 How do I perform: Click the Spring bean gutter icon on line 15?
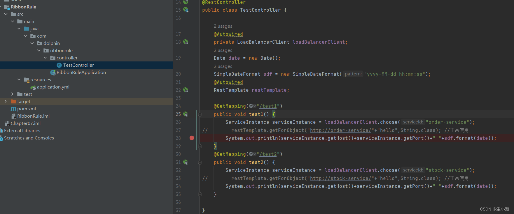point(186,10)
